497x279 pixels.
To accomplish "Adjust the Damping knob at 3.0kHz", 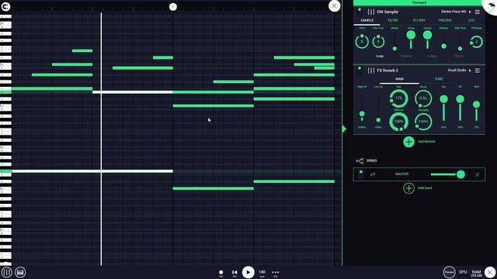I will [x=423, y=122].
